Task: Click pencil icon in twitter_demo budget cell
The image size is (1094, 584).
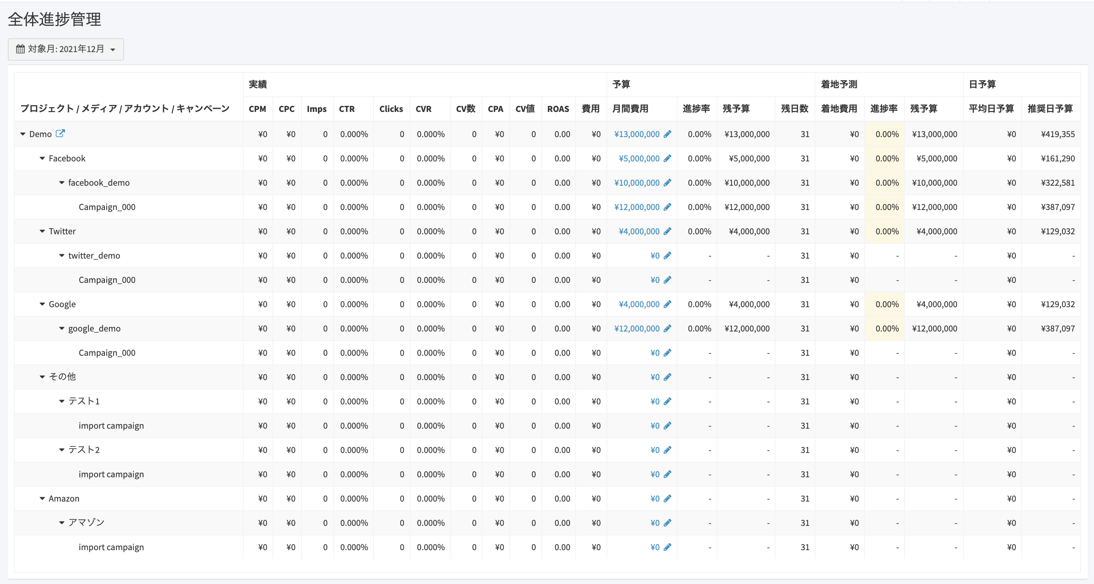Action: (x=668, y=256)
